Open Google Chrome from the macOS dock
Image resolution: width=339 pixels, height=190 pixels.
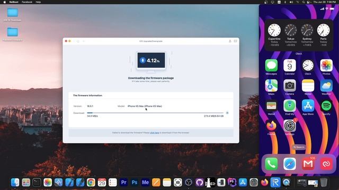[x=91, y=183]
